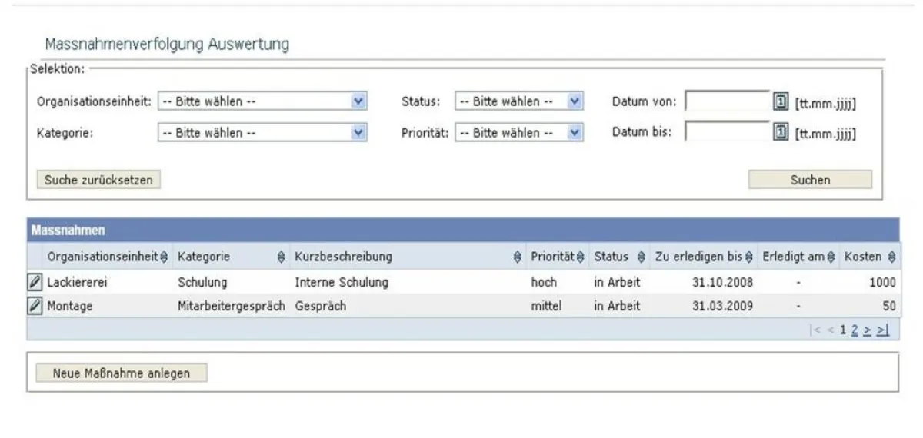Sort by Organisationseinheit column arrows
The height and width of the screenshot is (438, 923).
[x=164, y=257]
